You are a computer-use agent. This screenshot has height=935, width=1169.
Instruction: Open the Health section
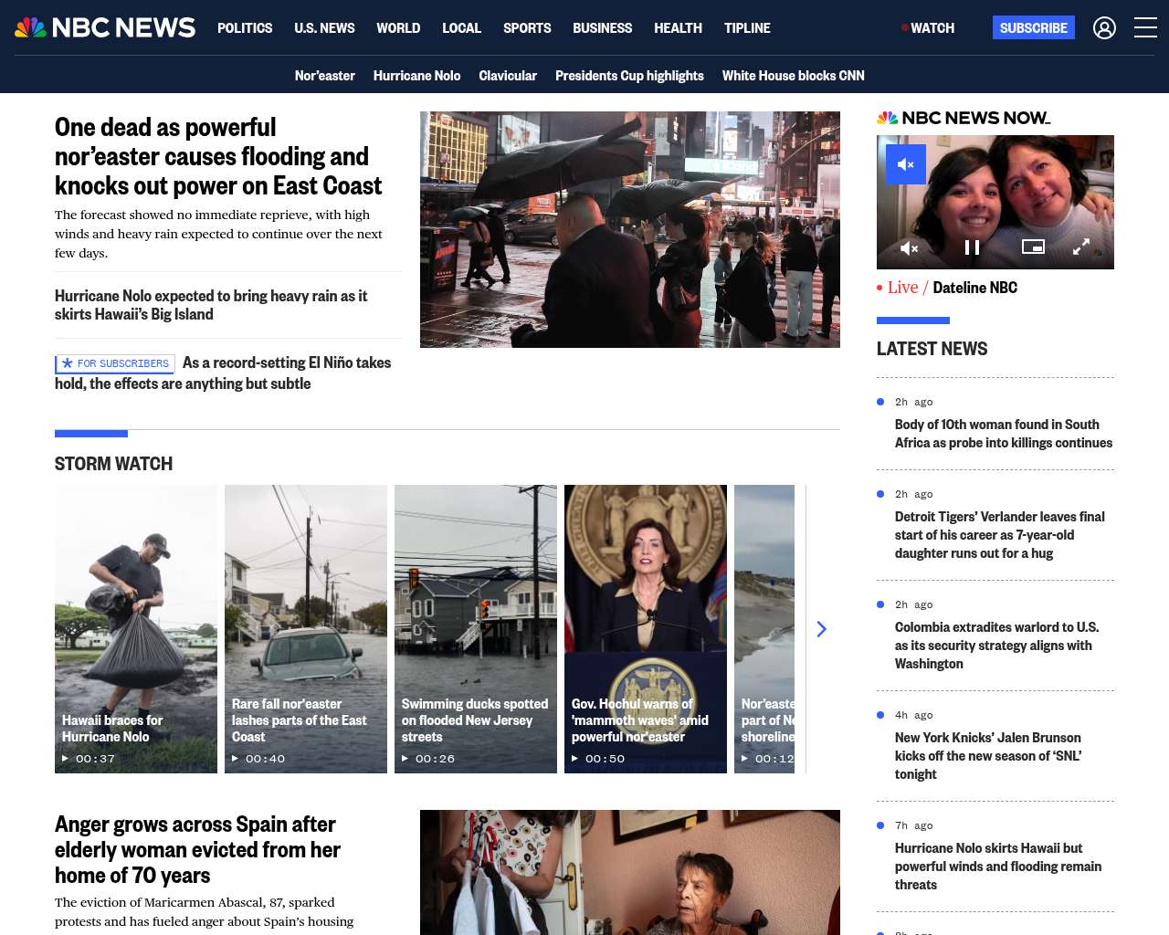pyautogui.click(x=678, y=28)
